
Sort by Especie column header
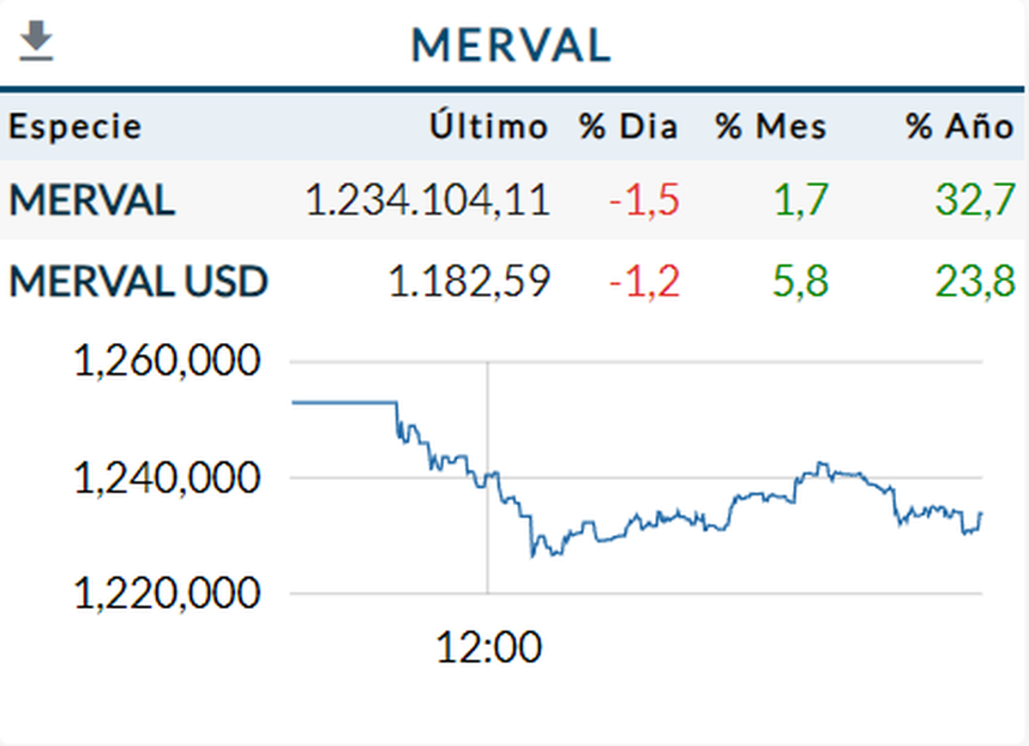tap(75, 127)
